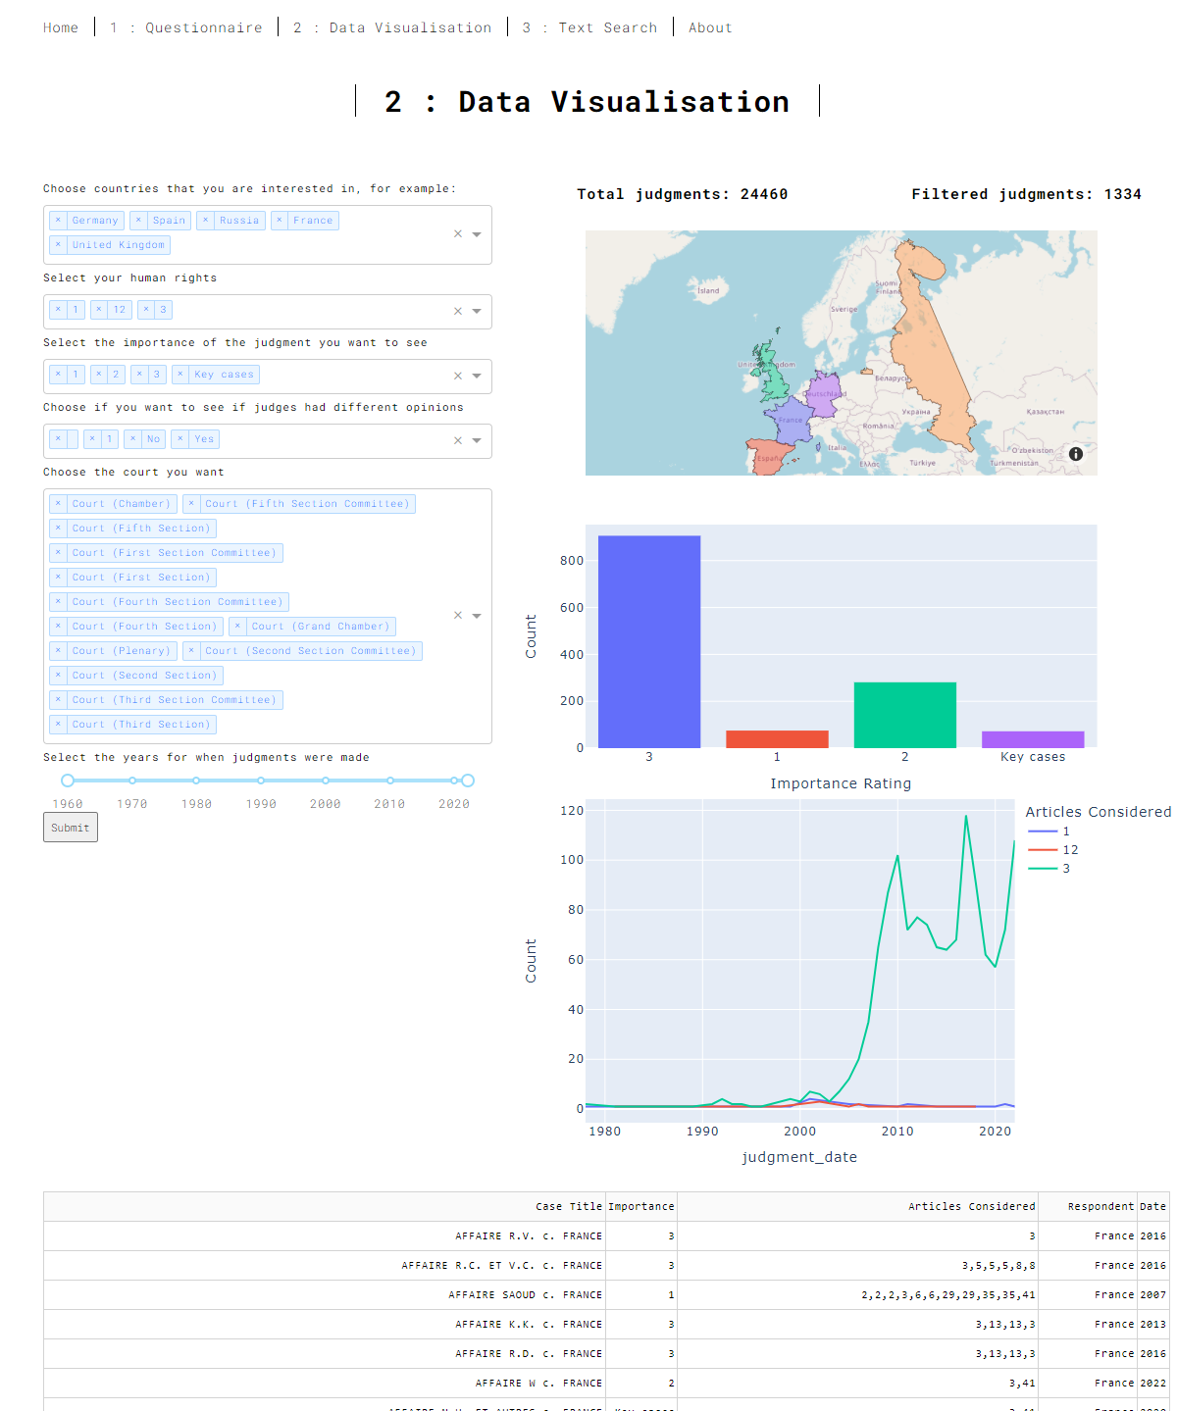
Task: Remove article 3 from human rights
Action: point(145,310)
